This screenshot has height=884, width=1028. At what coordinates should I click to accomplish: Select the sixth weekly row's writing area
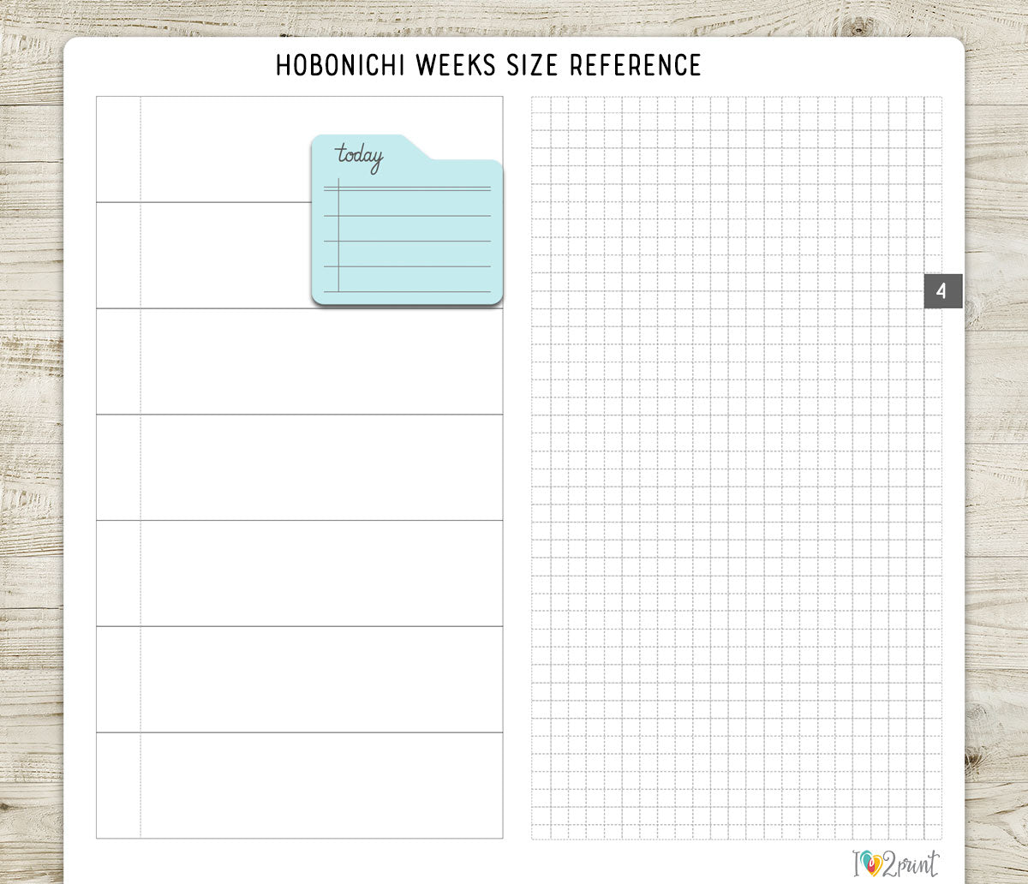click(321, 680)
